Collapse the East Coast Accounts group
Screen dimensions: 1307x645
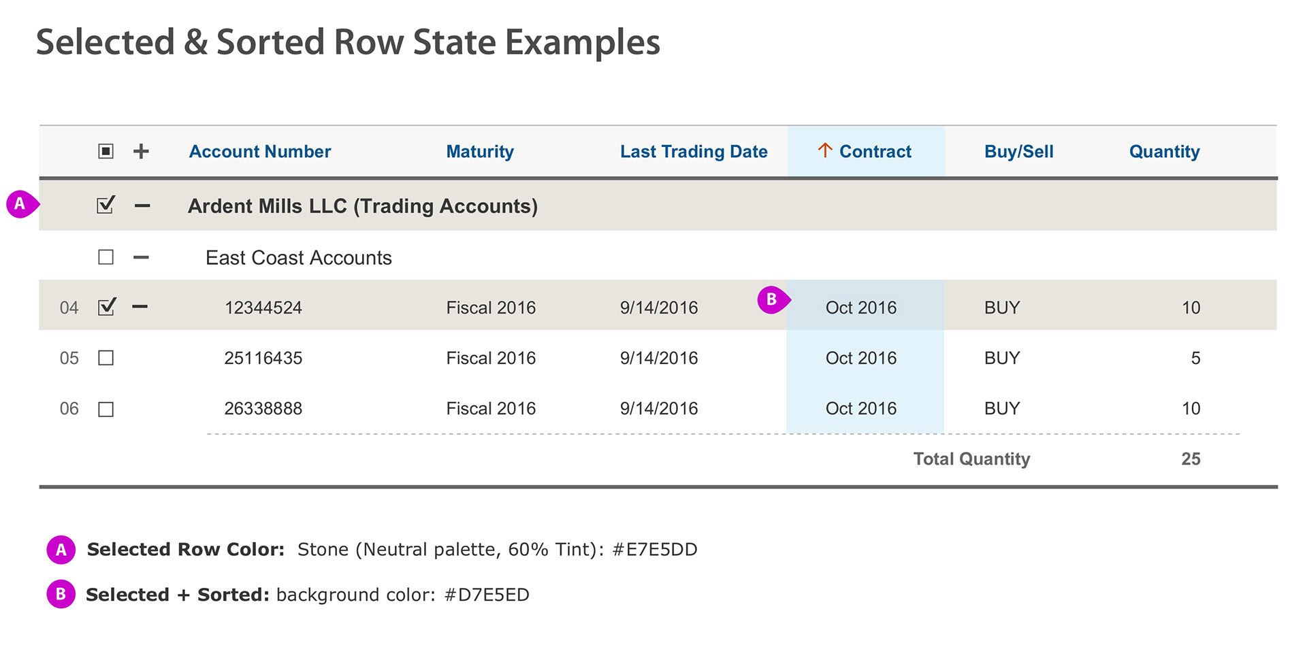click(141, 257)
